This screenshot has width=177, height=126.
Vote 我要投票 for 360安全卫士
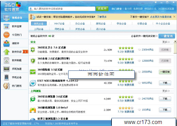click(129, 52)
